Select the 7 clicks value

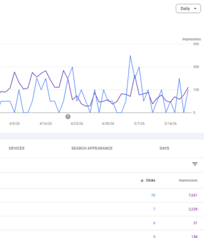tap(154, 209)
